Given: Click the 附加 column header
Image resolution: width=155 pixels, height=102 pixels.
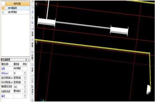Looking at the screenshot, I should (x=25, y=64).
